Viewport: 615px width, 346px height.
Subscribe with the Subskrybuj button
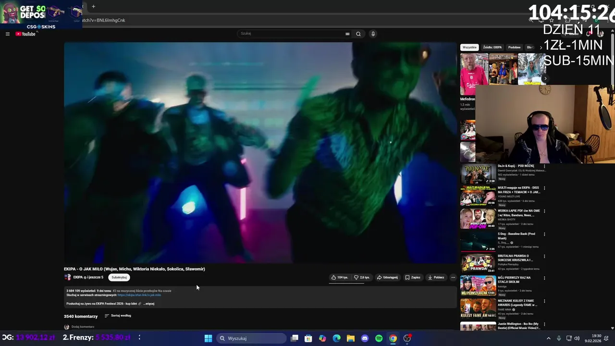point(119,277)
